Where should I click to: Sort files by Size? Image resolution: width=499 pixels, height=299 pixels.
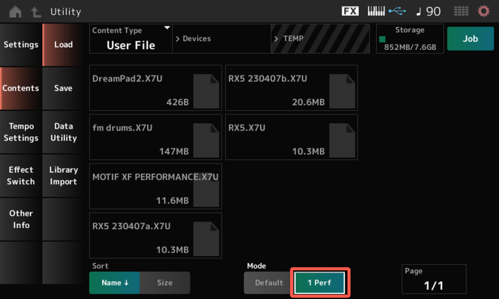165,282
